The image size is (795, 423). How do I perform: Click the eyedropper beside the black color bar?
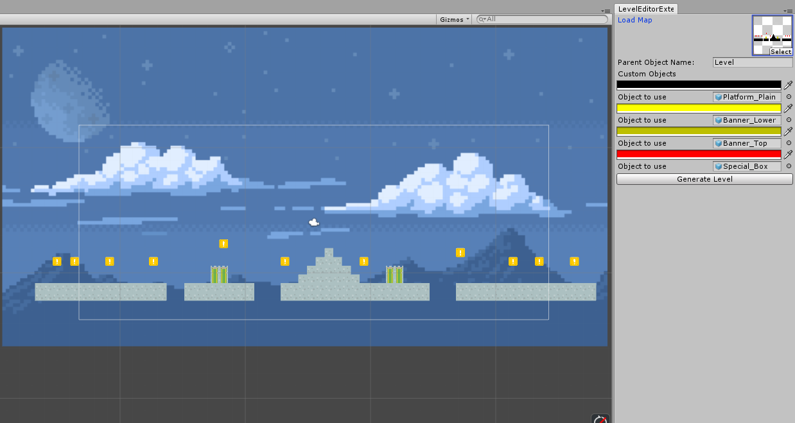click(x=788, y=85)
